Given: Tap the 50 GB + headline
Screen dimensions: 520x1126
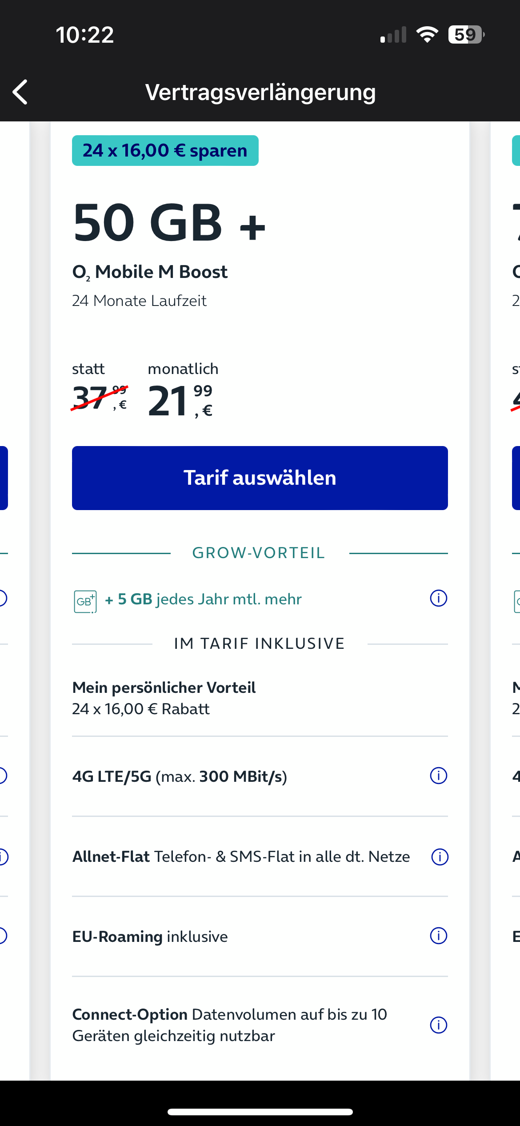Looking at the screenshot, I should coord(169,222).
